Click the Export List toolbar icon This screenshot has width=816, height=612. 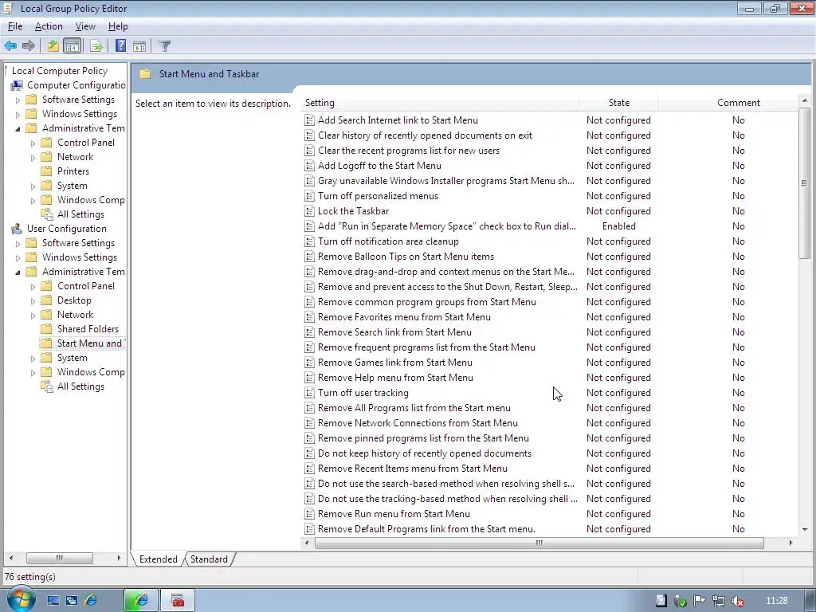[x=96, y=45]
